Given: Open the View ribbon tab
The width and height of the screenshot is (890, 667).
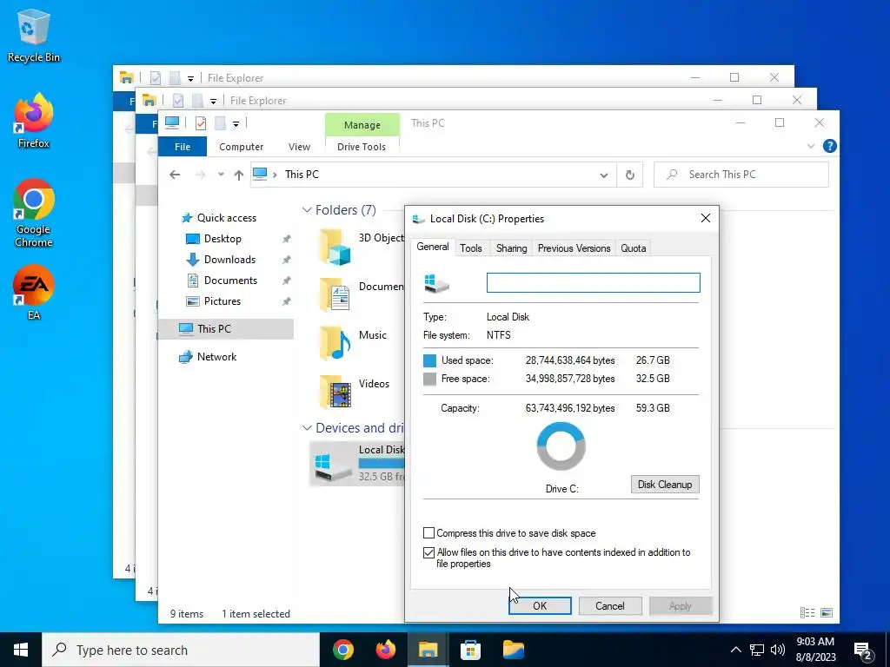Looking at the screenshot, I should point(299,146).
